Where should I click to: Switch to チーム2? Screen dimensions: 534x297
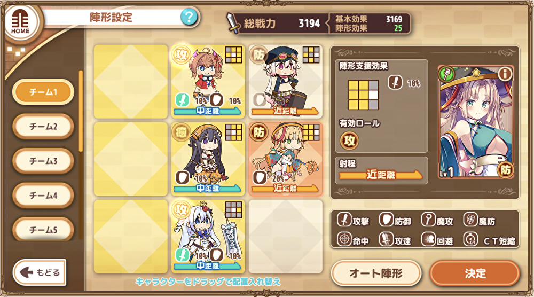[x=43, y=127]
